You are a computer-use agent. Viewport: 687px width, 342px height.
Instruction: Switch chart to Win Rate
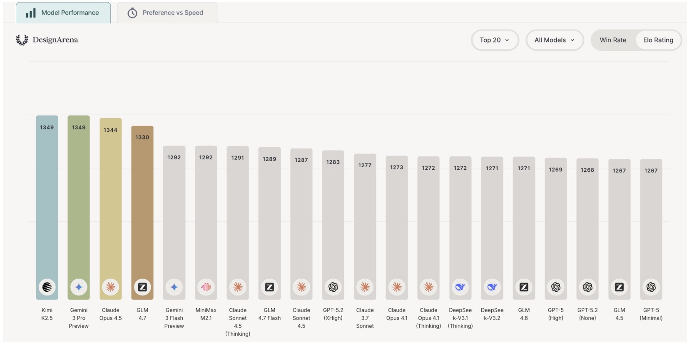pyautogui.click(x=613, y=40)
